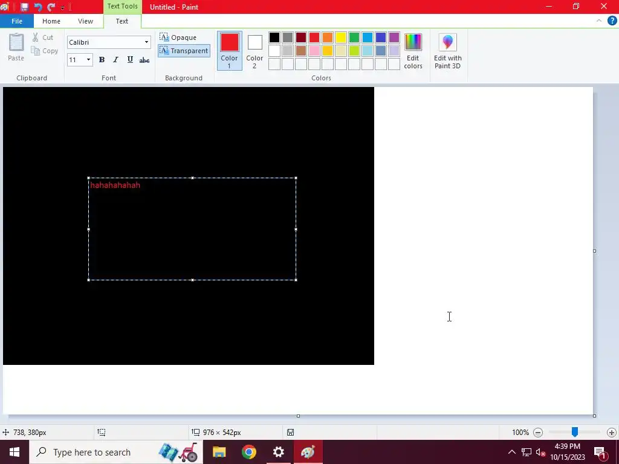Screen dimensions: 619x464
Task: Toggle Strikethrough text formatting
Action: tap(144, 60)
